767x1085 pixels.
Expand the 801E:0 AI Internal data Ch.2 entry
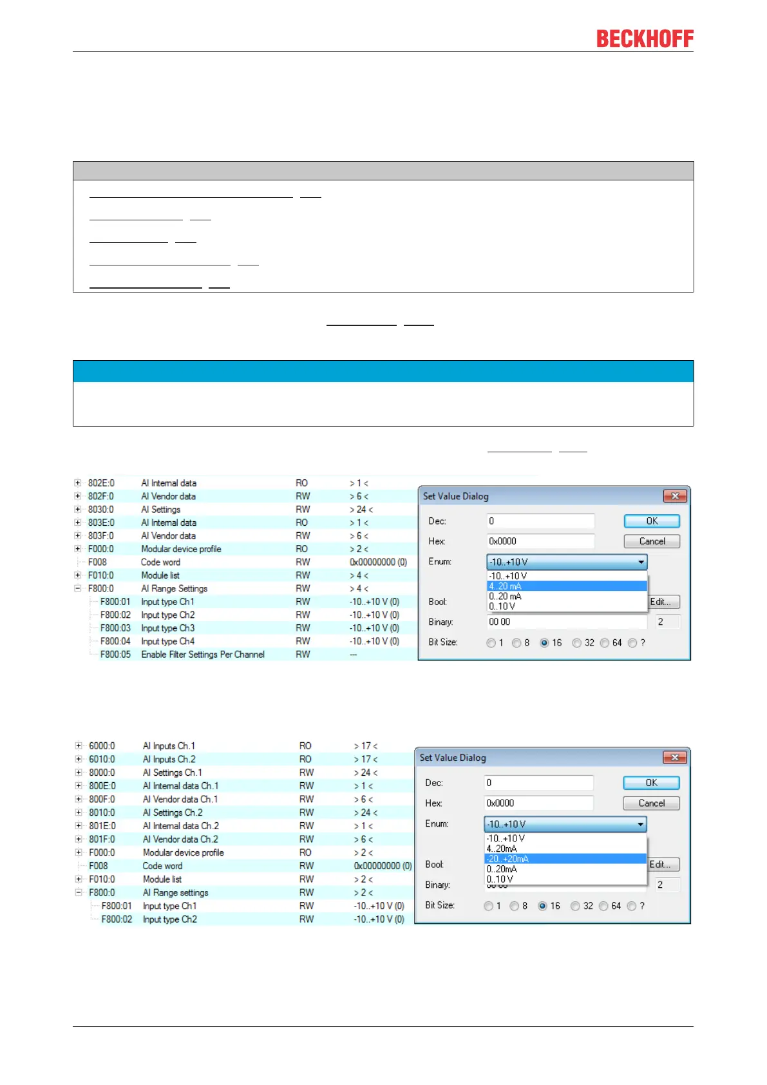(x=78, y=826)
